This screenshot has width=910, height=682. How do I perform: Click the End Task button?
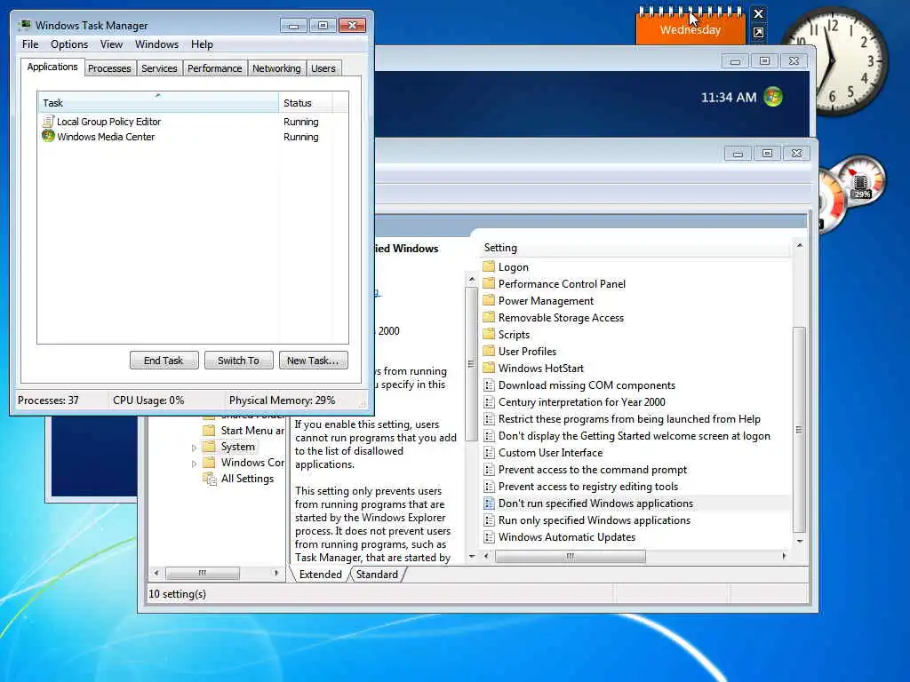click(164, 361)
